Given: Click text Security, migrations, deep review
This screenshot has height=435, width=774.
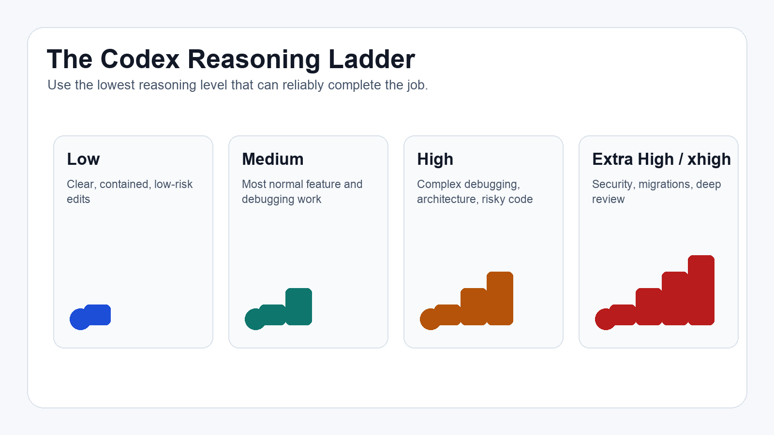Looking at the screenshot, I should 656,191.
